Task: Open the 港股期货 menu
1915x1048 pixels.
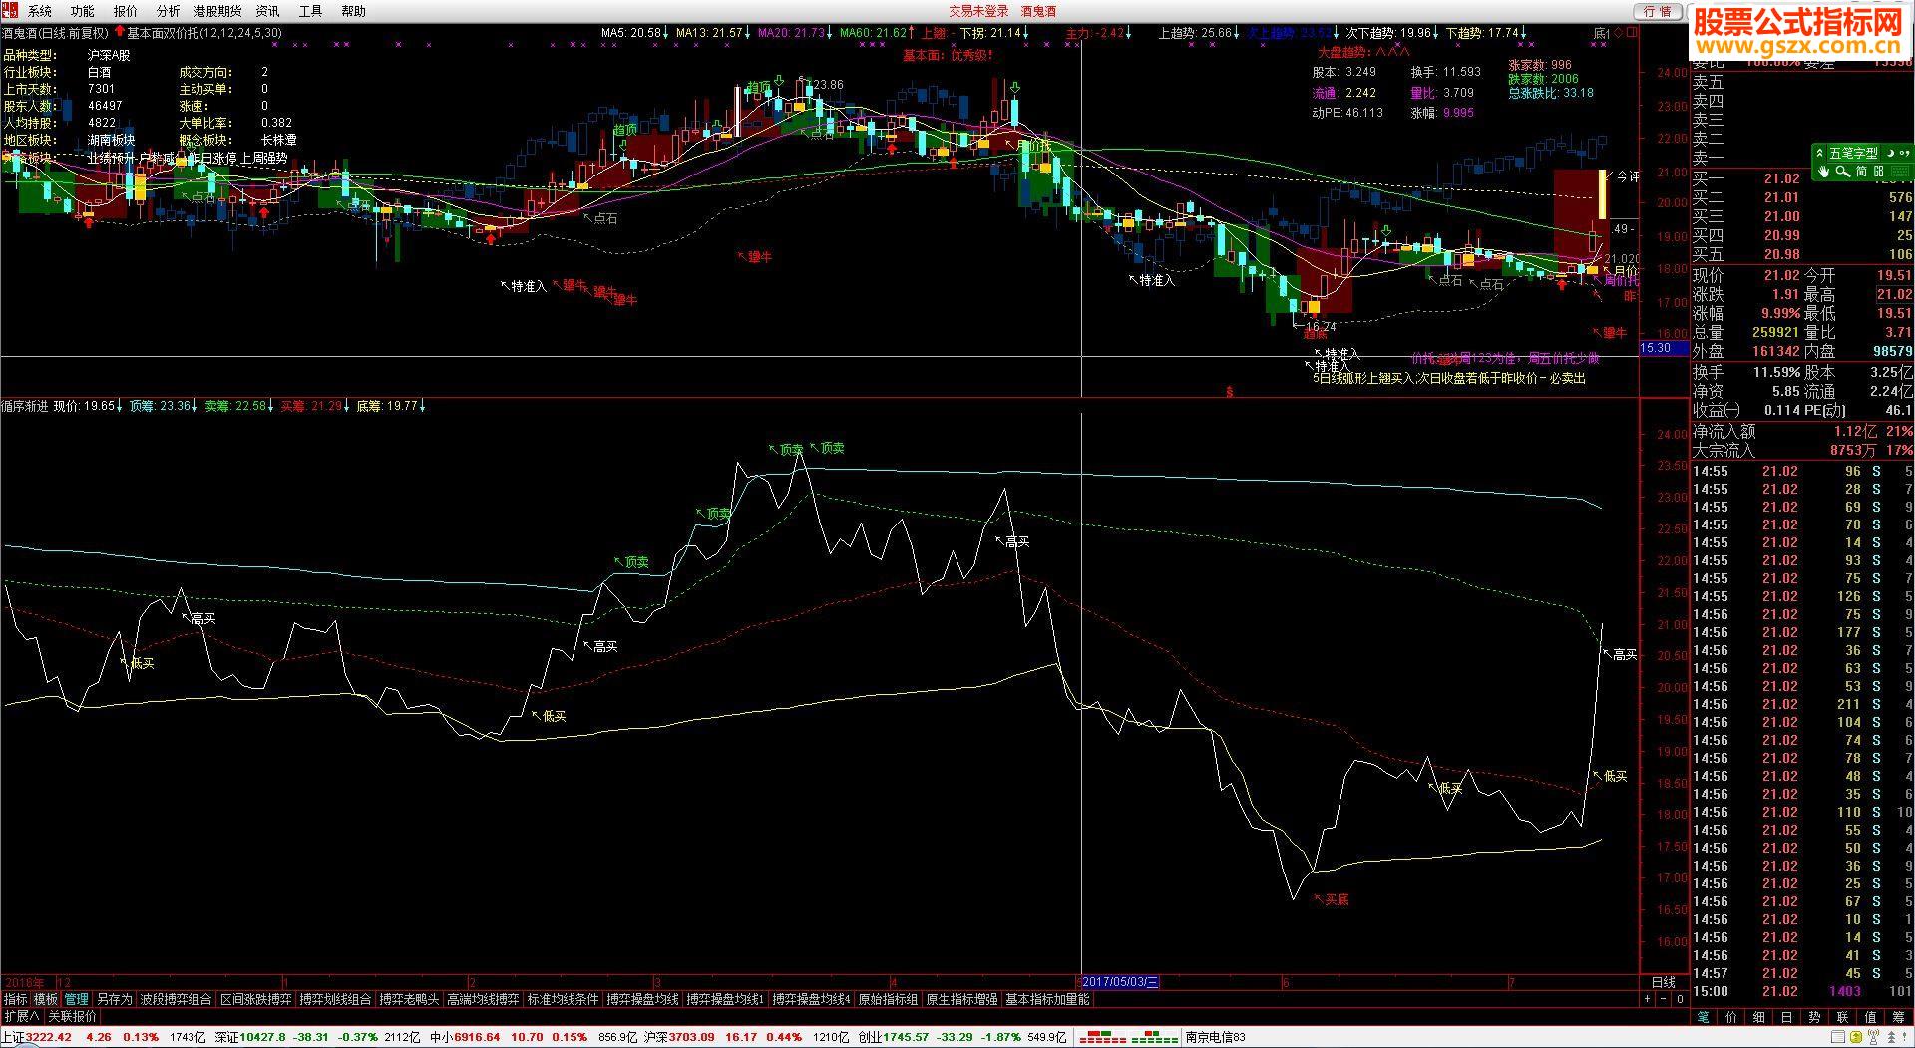Action: pyautogui.click(x=217, y=11)
